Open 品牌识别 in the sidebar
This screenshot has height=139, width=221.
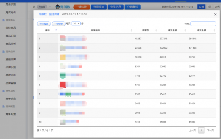point(11,67)
